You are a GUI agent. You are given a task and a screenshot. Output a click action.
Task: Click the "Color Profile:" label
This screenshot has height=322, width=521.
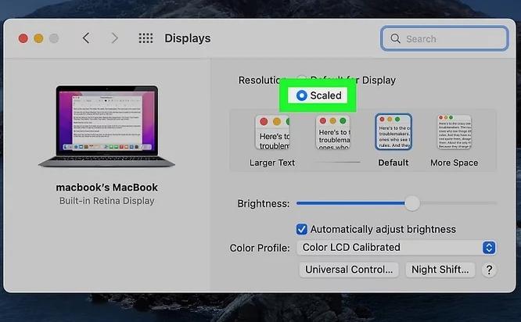260,248
